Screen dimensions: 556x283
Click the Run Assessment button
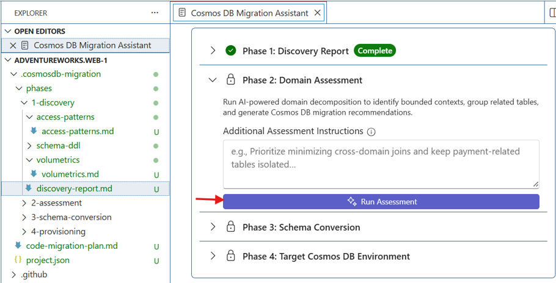click(x=381, y=202)
